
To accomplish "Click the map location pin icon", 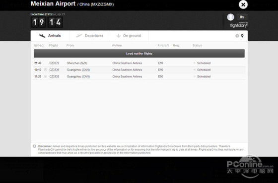I will (242, 36).
